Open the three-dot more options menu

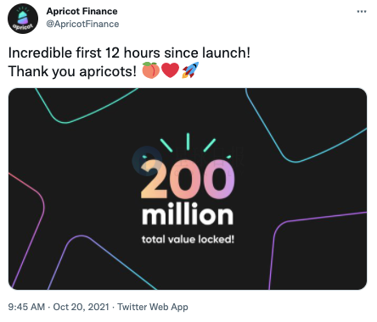pyautogui.click(x=362, y=12)
